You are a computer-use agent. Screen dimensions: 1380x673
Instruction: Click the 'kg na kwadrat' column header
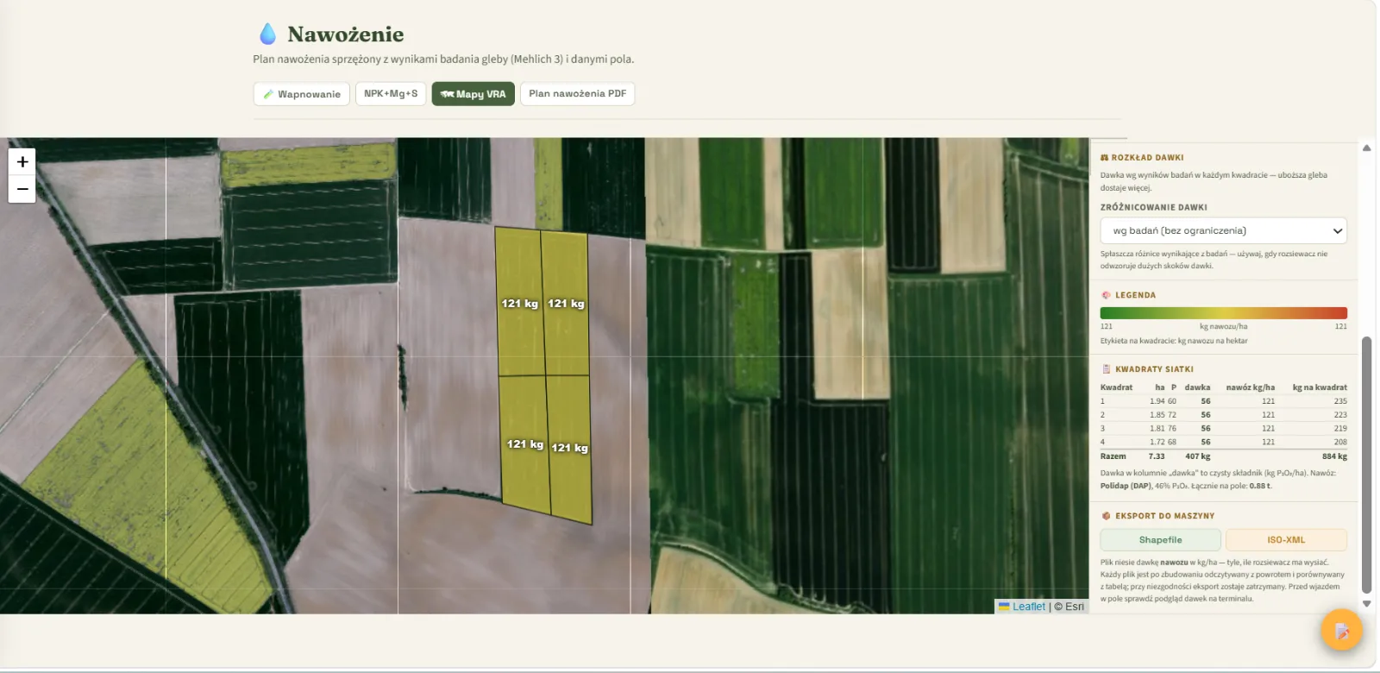1320,387
